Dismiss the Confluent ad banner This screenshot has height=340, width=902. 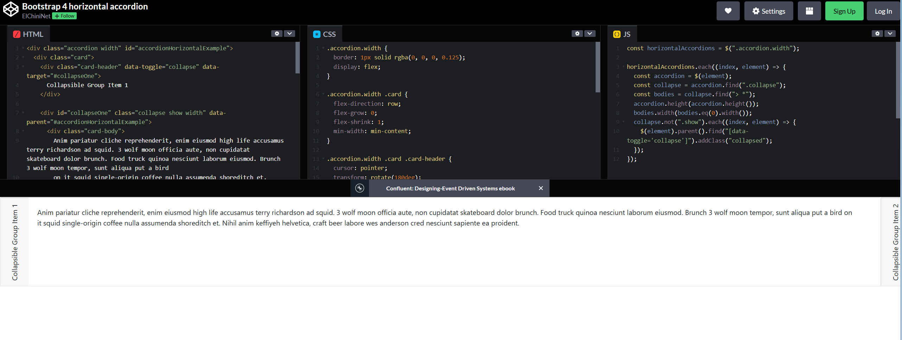541,188
